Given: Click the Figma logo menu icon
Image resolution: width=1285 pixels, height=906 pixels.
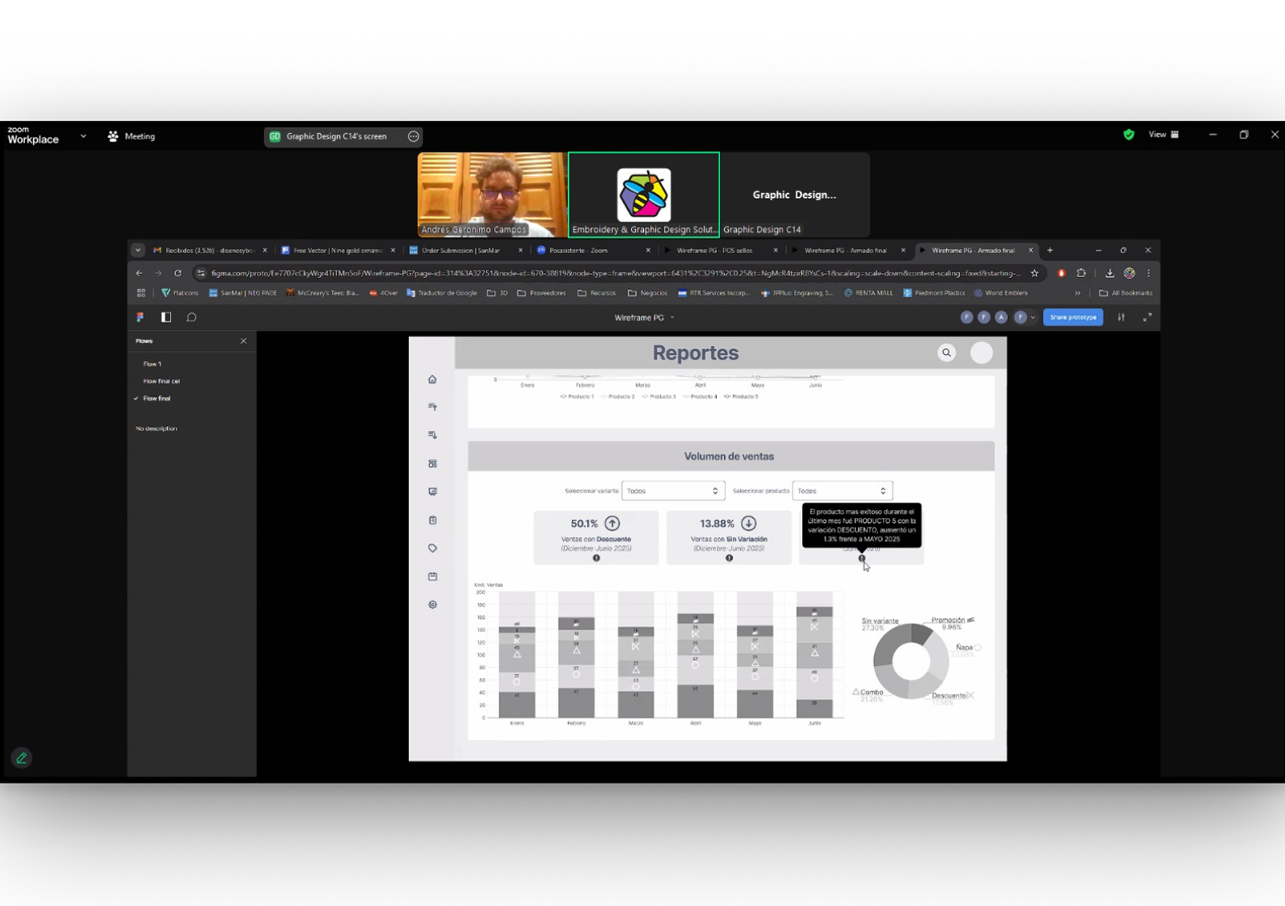Looking at the screenshot, I should 140,317.
